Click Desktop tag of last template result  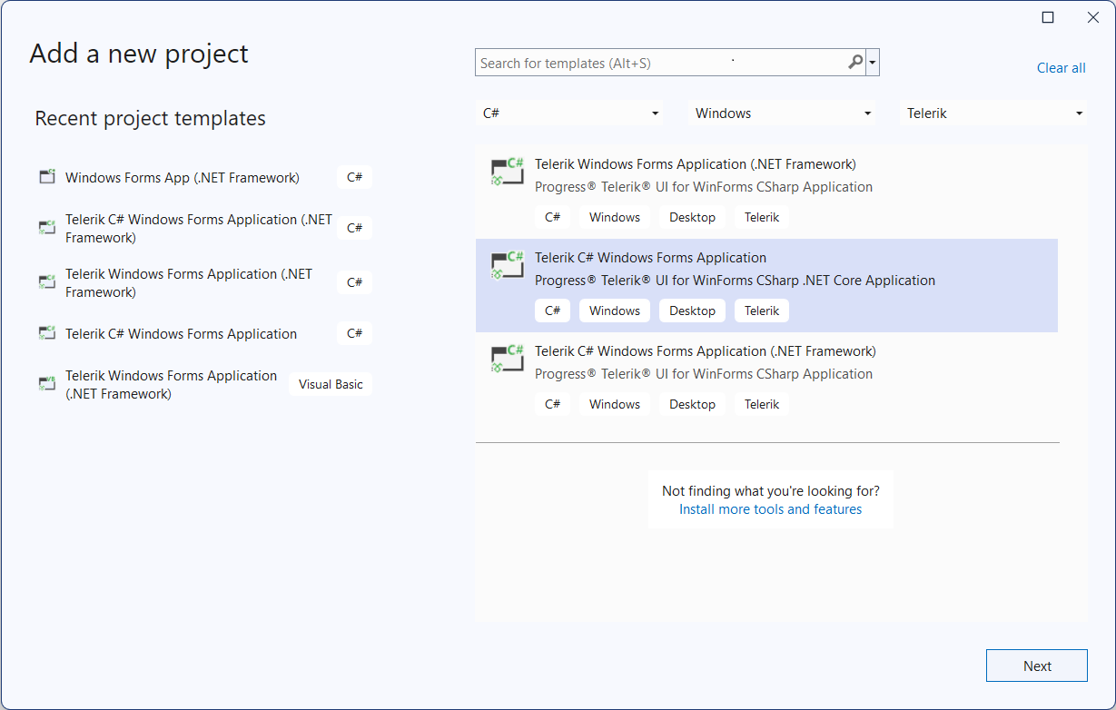692,404
